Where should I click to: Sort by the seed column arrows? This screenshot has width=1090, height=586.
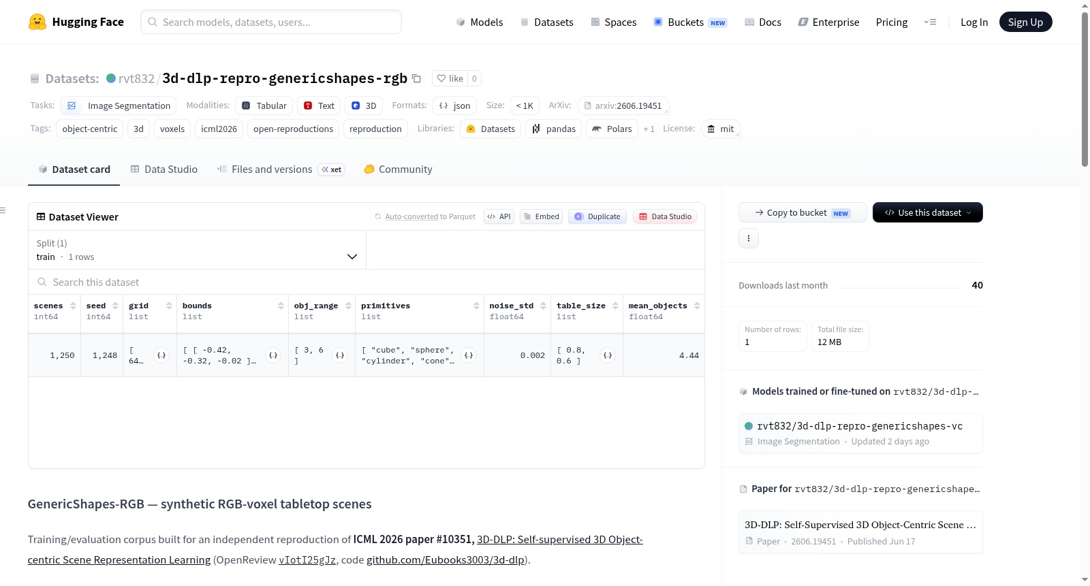pyautogui.click(x=116, y=306)
